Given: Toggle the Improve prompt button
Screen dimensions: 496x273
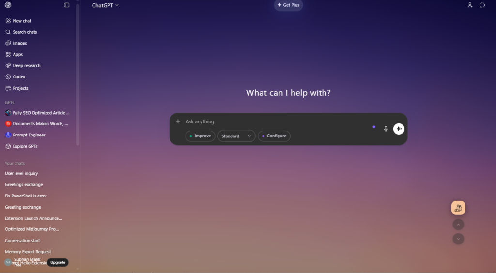Looking at the screenshot, I should [x=200, y=136].
